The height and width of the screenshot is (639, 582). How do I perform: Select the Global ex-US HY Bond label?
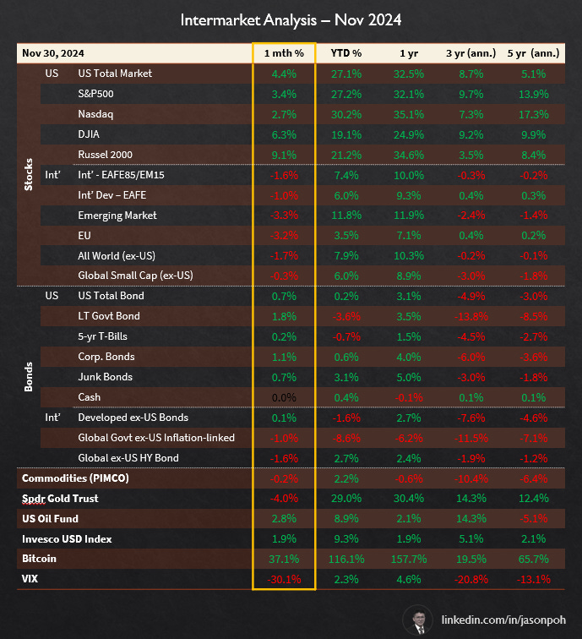(128, 458)
